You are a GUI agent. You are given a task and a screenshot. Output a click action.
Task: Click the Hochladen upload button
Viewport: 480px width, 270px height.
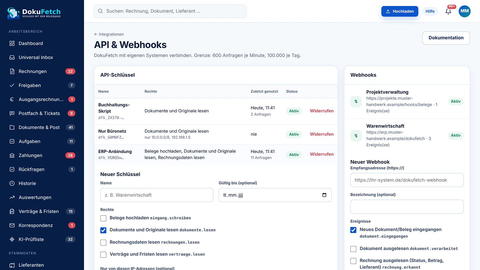(400, 11)
